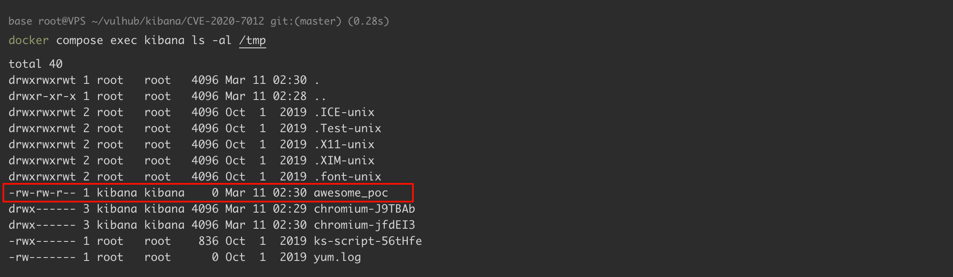This screenshot has width=953, height=277.
Task: Click the awesome_poc file name
Action: [x=351, y=193]
